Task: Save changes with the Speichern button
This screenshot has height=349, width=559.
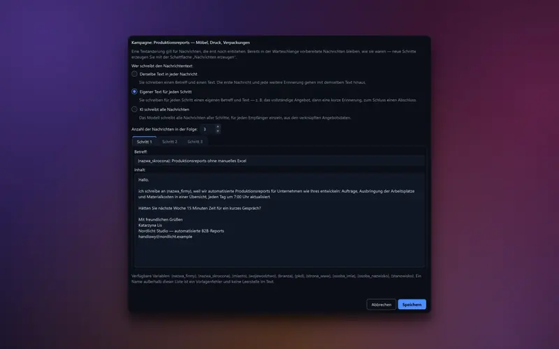Action: click(x=412, y=304)
